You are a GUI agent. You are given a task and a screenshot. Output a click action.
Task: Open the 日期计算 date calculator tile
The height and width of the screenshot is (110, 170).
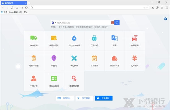94,61
